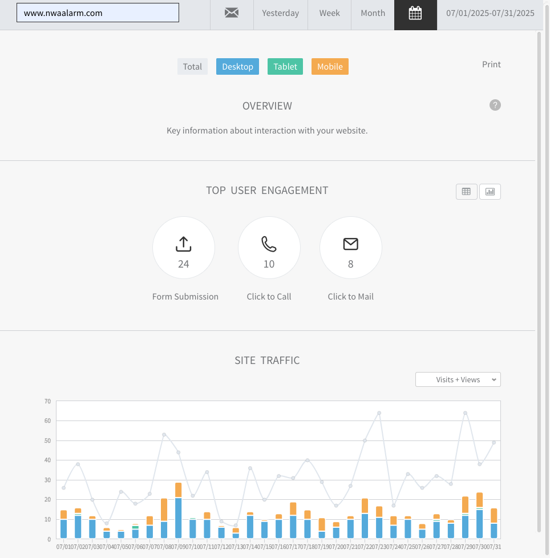Select the Month time range
Viewport: 550px width, 558px height.
pos(373,13)
